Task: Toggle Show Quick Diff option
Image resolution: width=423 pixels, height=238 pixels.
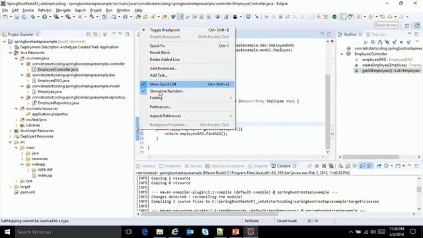Action: 187,84
